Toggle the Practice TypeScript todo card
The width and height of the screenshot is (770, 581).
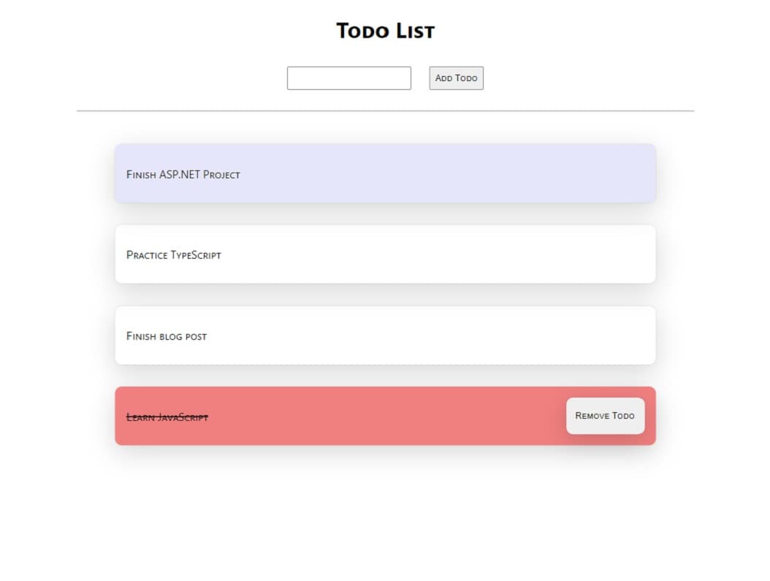point(385,254)
